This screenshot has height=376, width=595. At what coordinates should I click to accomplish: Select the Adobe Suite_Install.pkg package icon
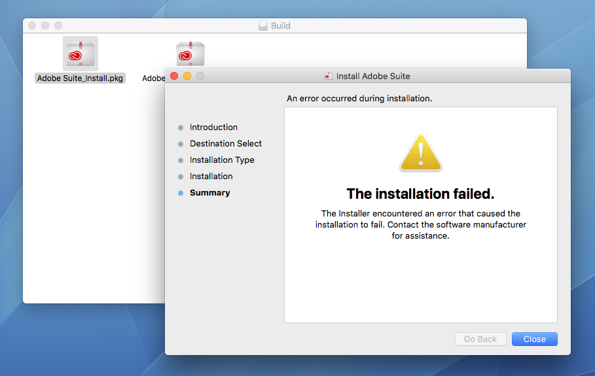pyautogui.click(x=81, y=54)
